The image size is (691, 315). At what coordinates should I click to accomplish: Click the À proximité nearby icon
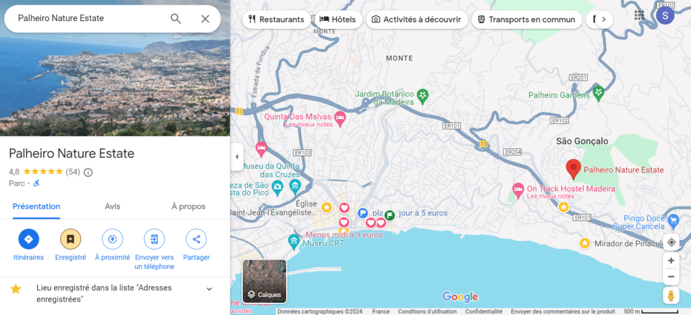(x=113, y=239)
